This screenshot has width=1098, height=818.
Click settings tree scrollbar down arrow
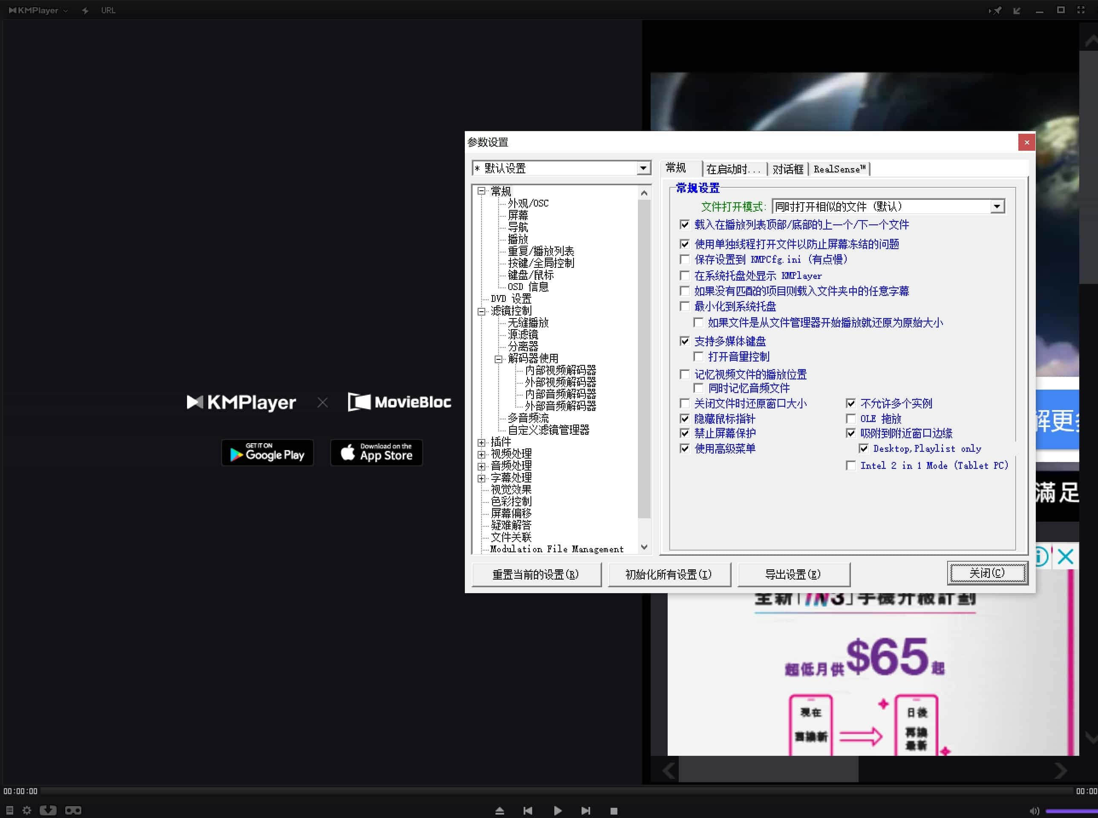[644, 547]
